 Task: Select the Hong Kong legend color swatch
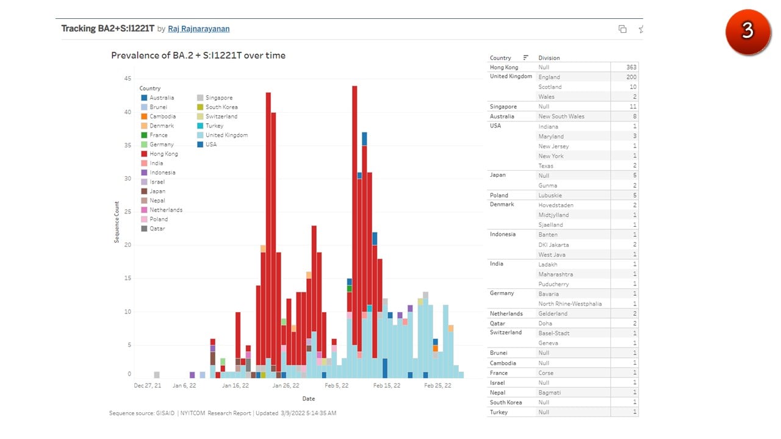pyautogui.click(x=144, y=154)
